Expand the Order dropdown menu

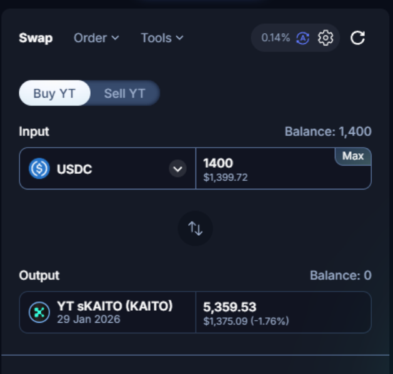[x=96, y=38]
